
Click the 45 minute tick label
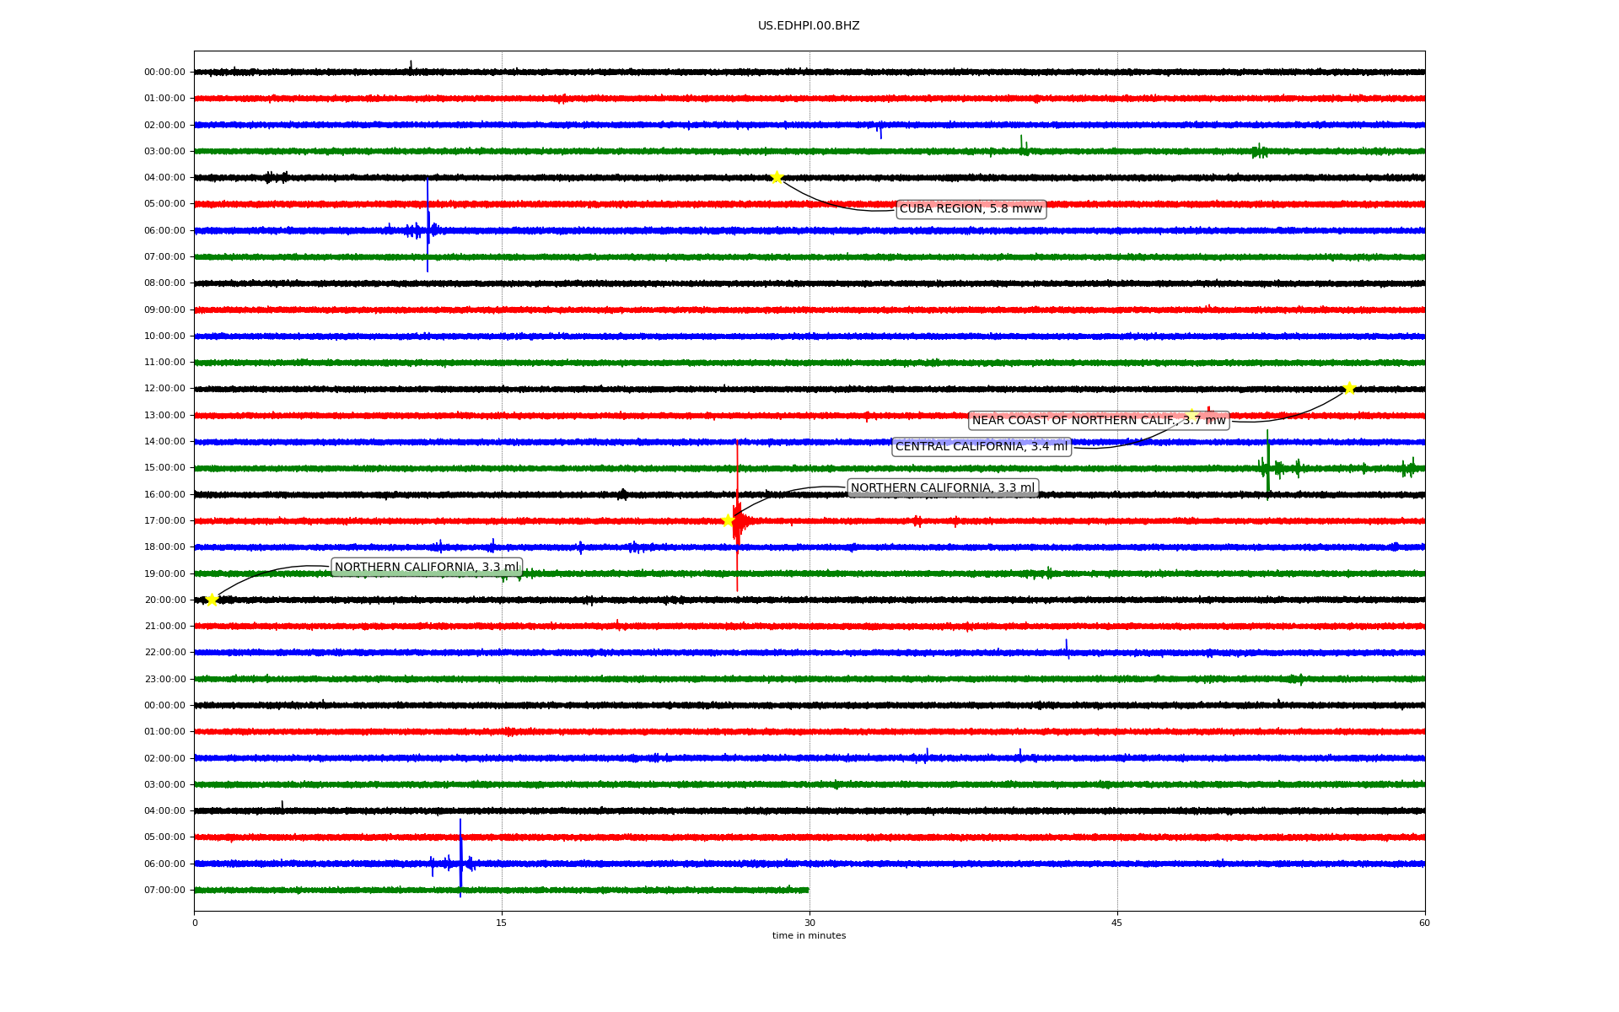(1117, 923)
